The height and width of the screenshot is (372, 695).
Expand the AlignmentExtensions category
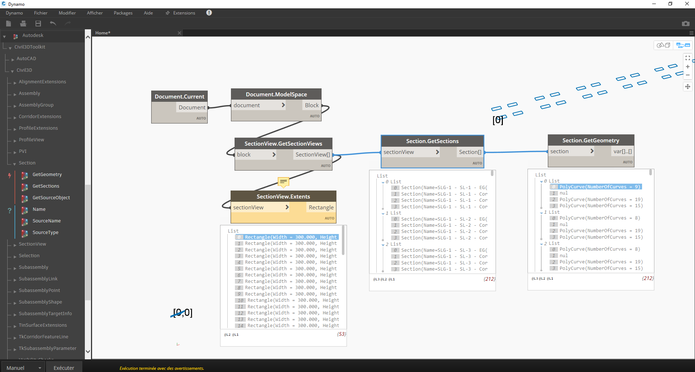15,83
